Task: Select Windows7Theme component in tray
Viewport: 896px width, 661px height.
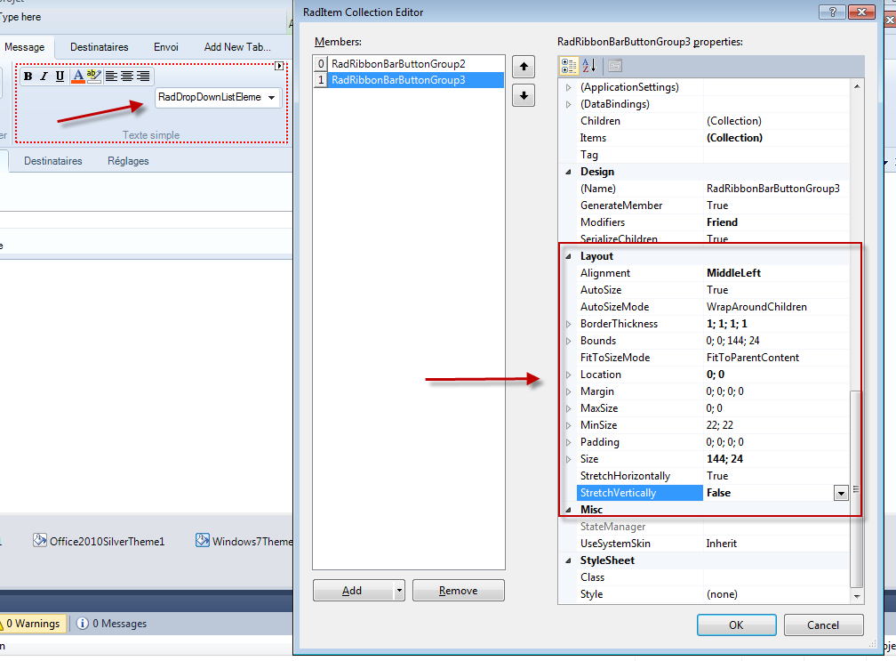Action: [244, 541]
